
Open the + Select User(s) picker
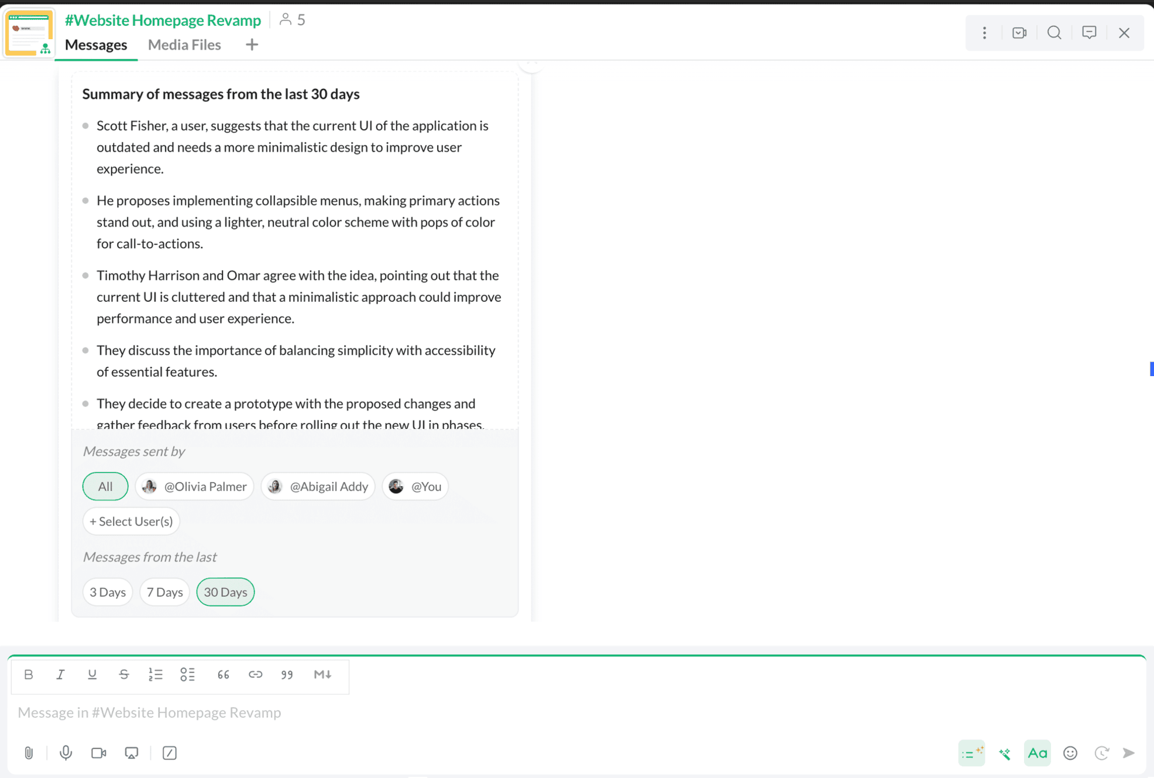click(131, 521)
